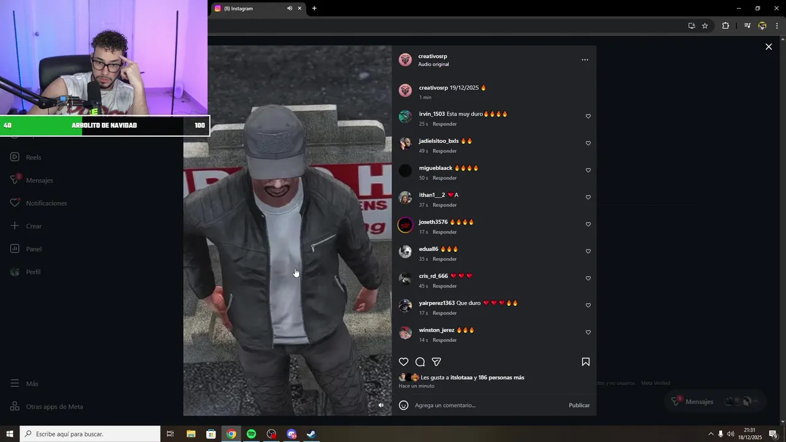Screen dimensions: 786x442
Task: Open a new browser tab
Action: point(314,9)
